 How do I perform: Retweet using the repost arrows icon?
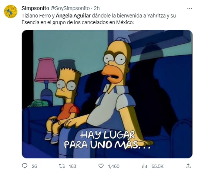[62, 166]
